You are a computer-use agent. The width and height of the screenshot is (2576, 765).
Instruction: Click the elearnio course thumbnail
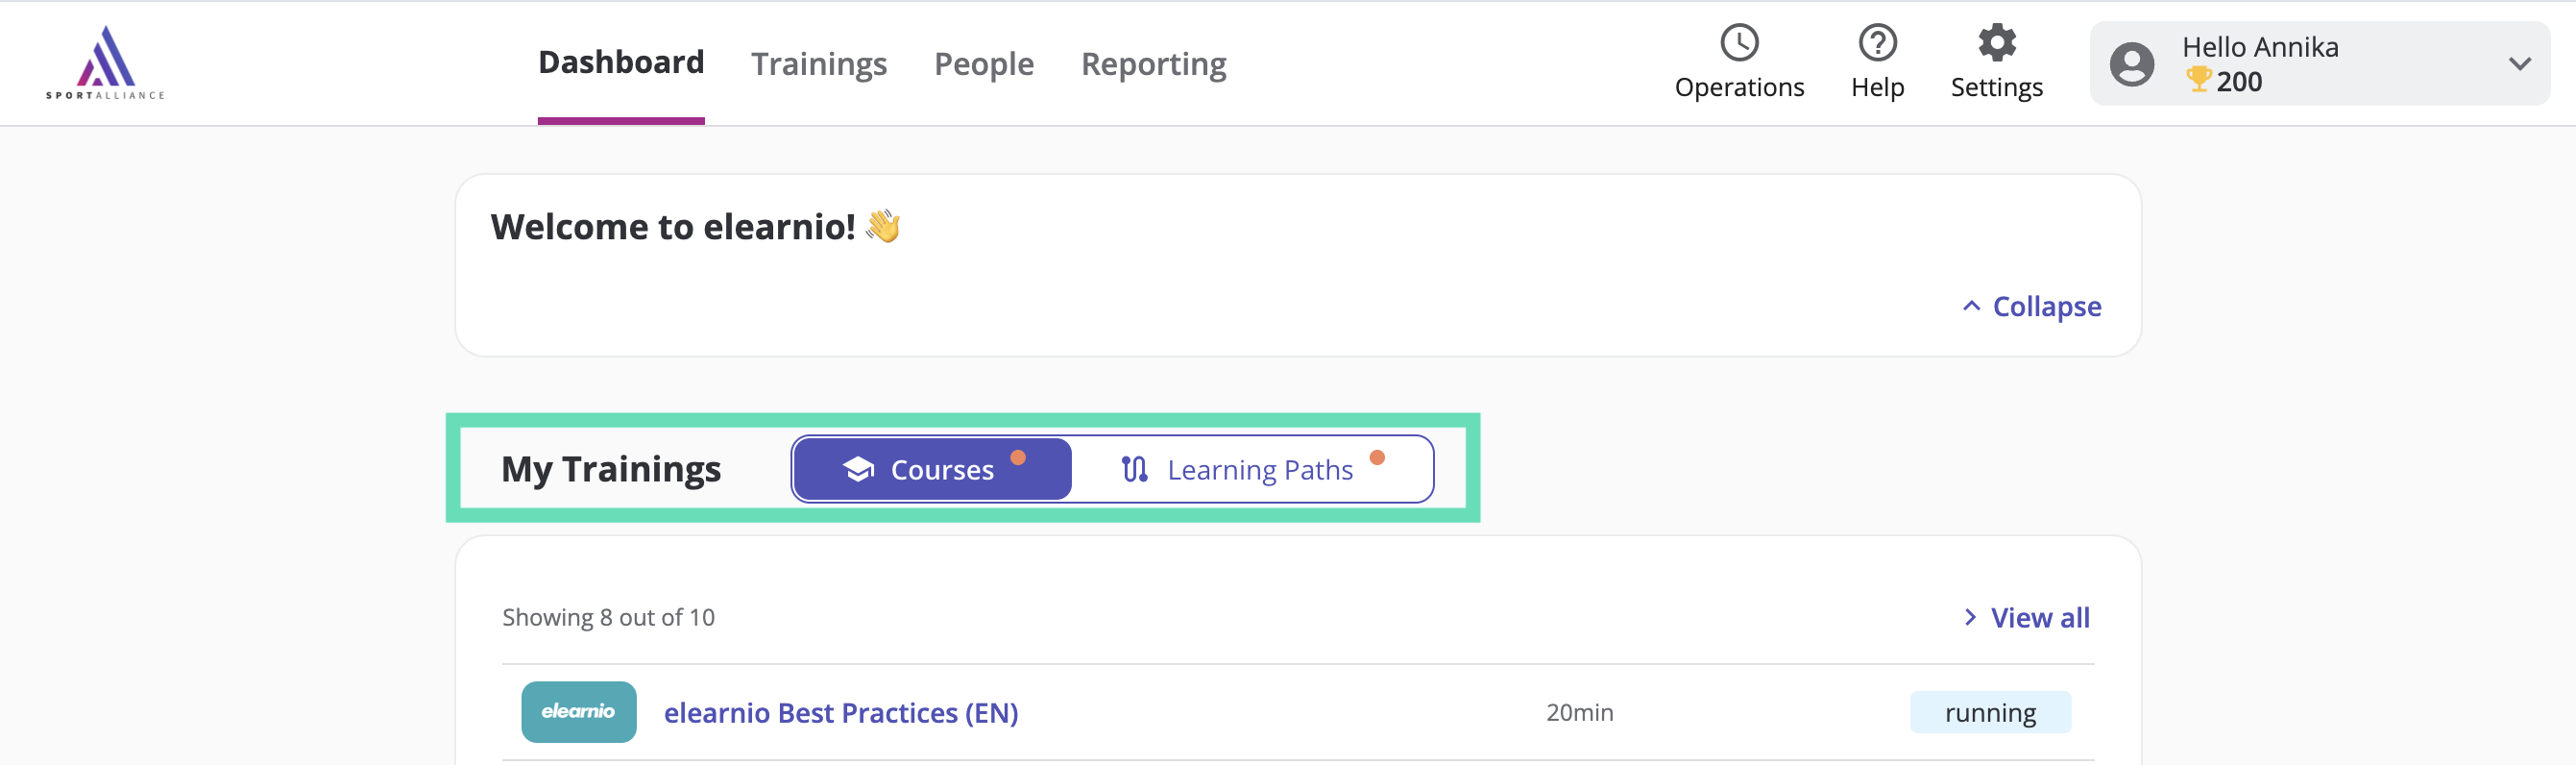click(578, 712)
